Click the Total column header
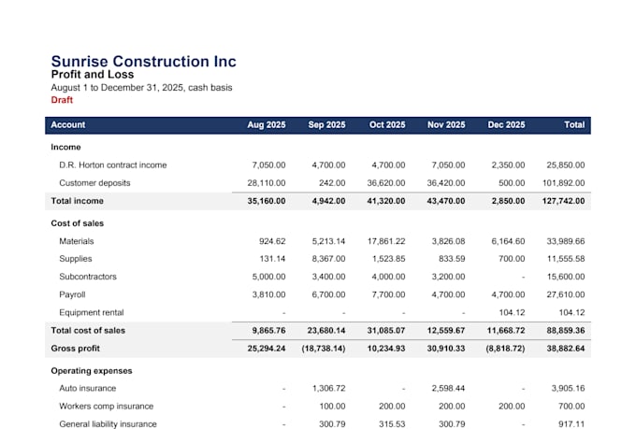 tap(574, 125)
